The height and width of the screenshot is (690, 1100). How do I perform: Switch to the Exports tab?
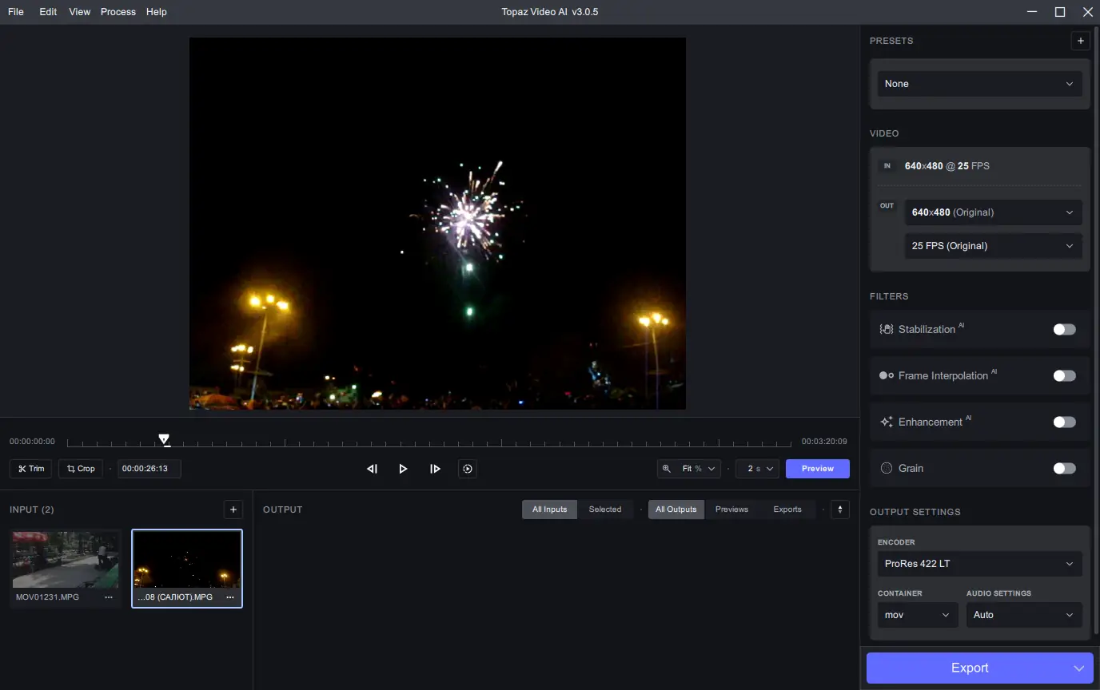(x=787, y=510)
